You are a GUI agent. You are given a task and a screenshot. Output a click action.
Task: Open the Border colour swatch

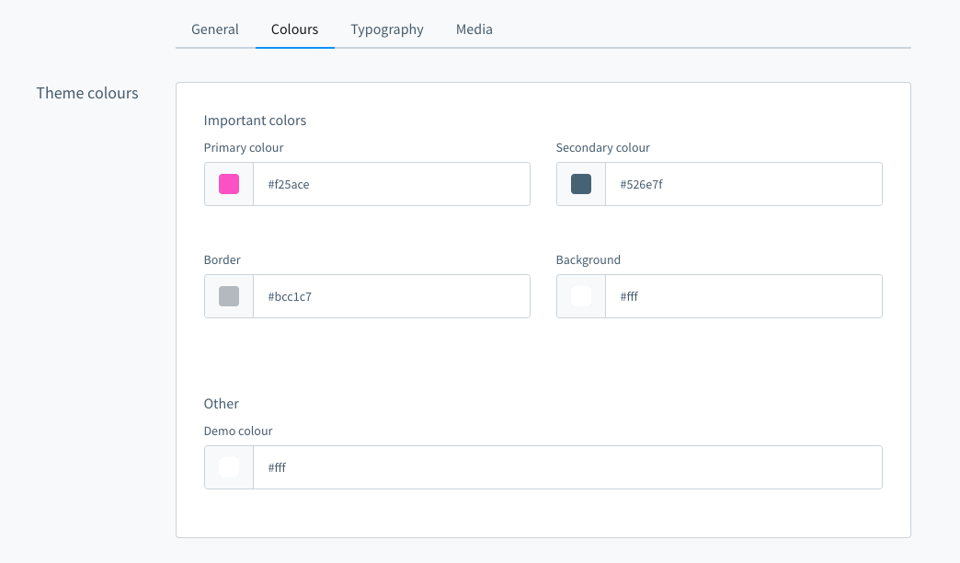click(227, 295)
